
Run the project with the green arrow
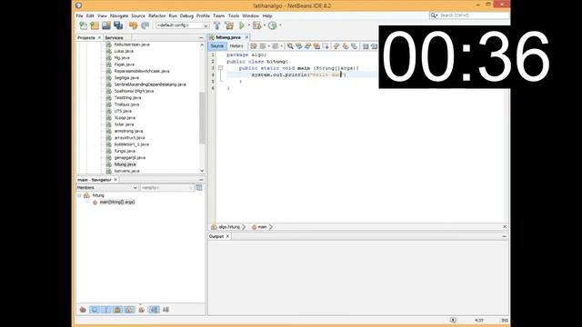click(242, 25)
